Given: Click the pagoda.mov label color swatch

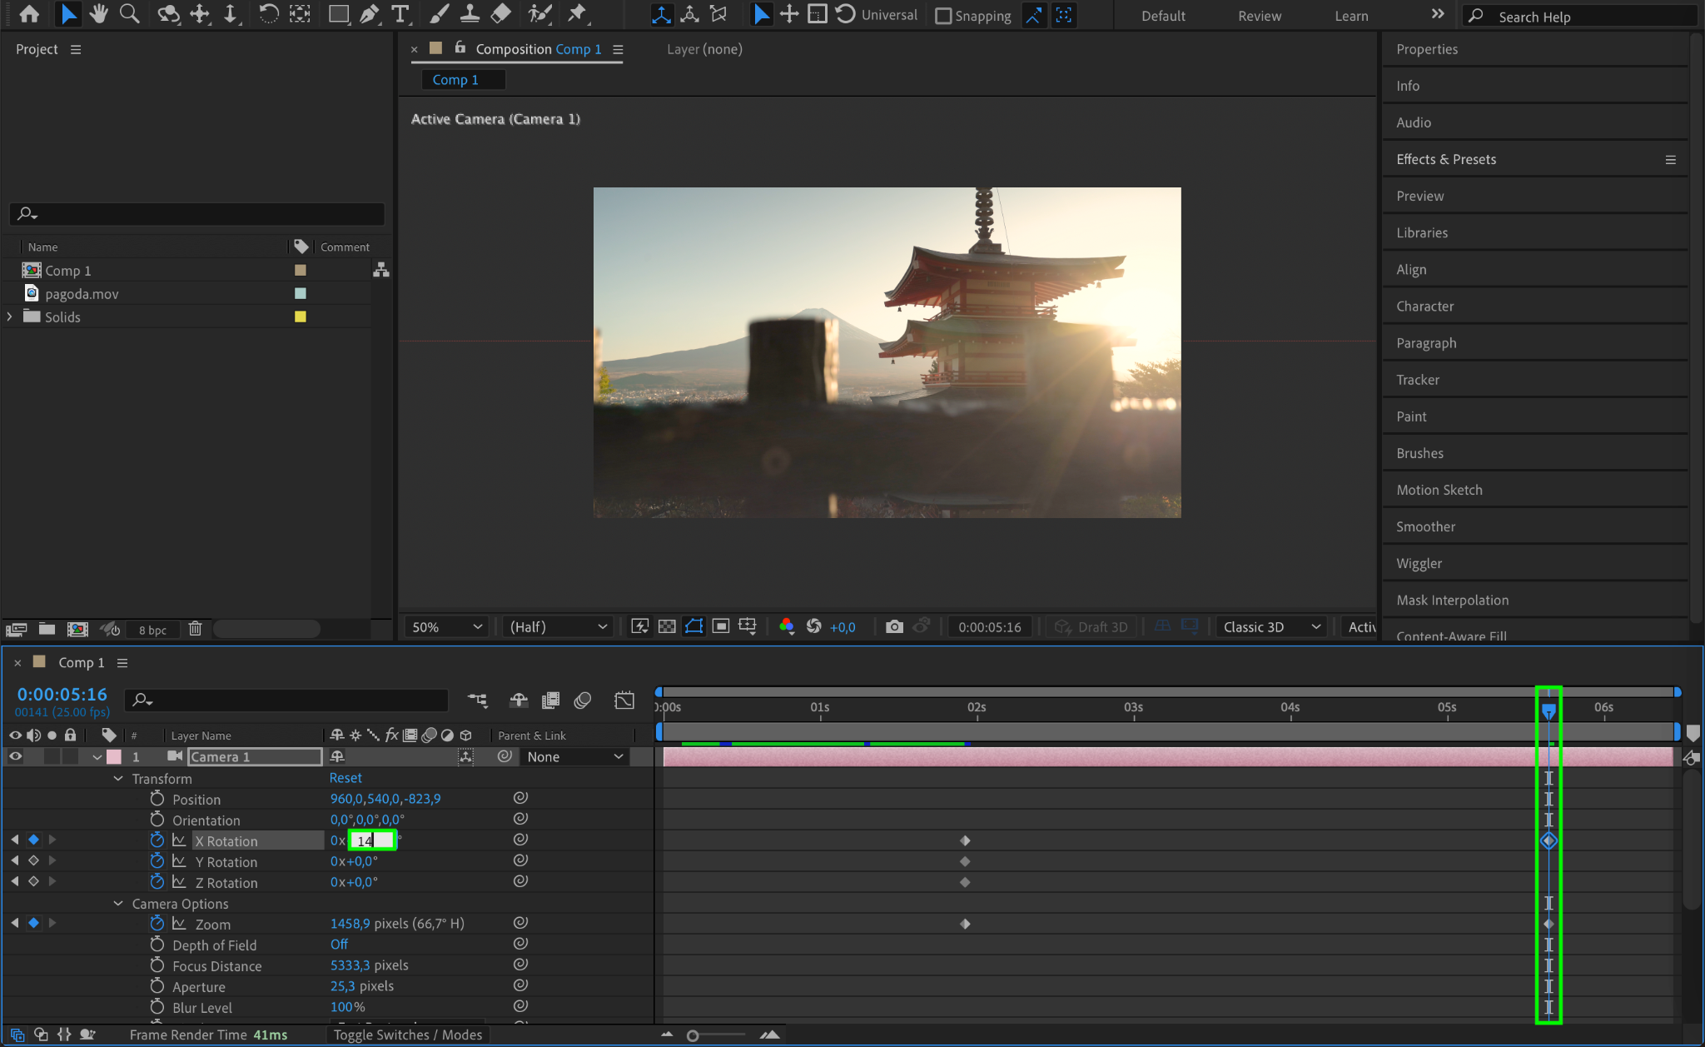Looking at the screenshot, I should point(301,293).
